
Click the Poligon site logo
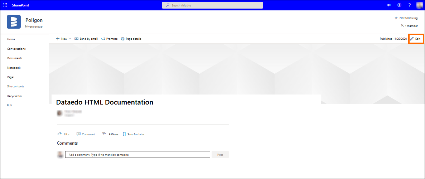click(14, 22)
